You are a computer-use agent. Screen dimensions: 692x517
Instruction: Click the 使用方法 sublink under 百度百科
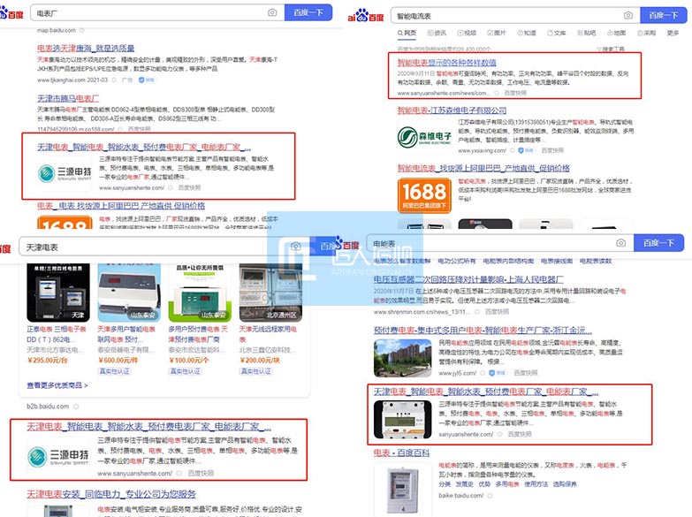click(536, 484)
